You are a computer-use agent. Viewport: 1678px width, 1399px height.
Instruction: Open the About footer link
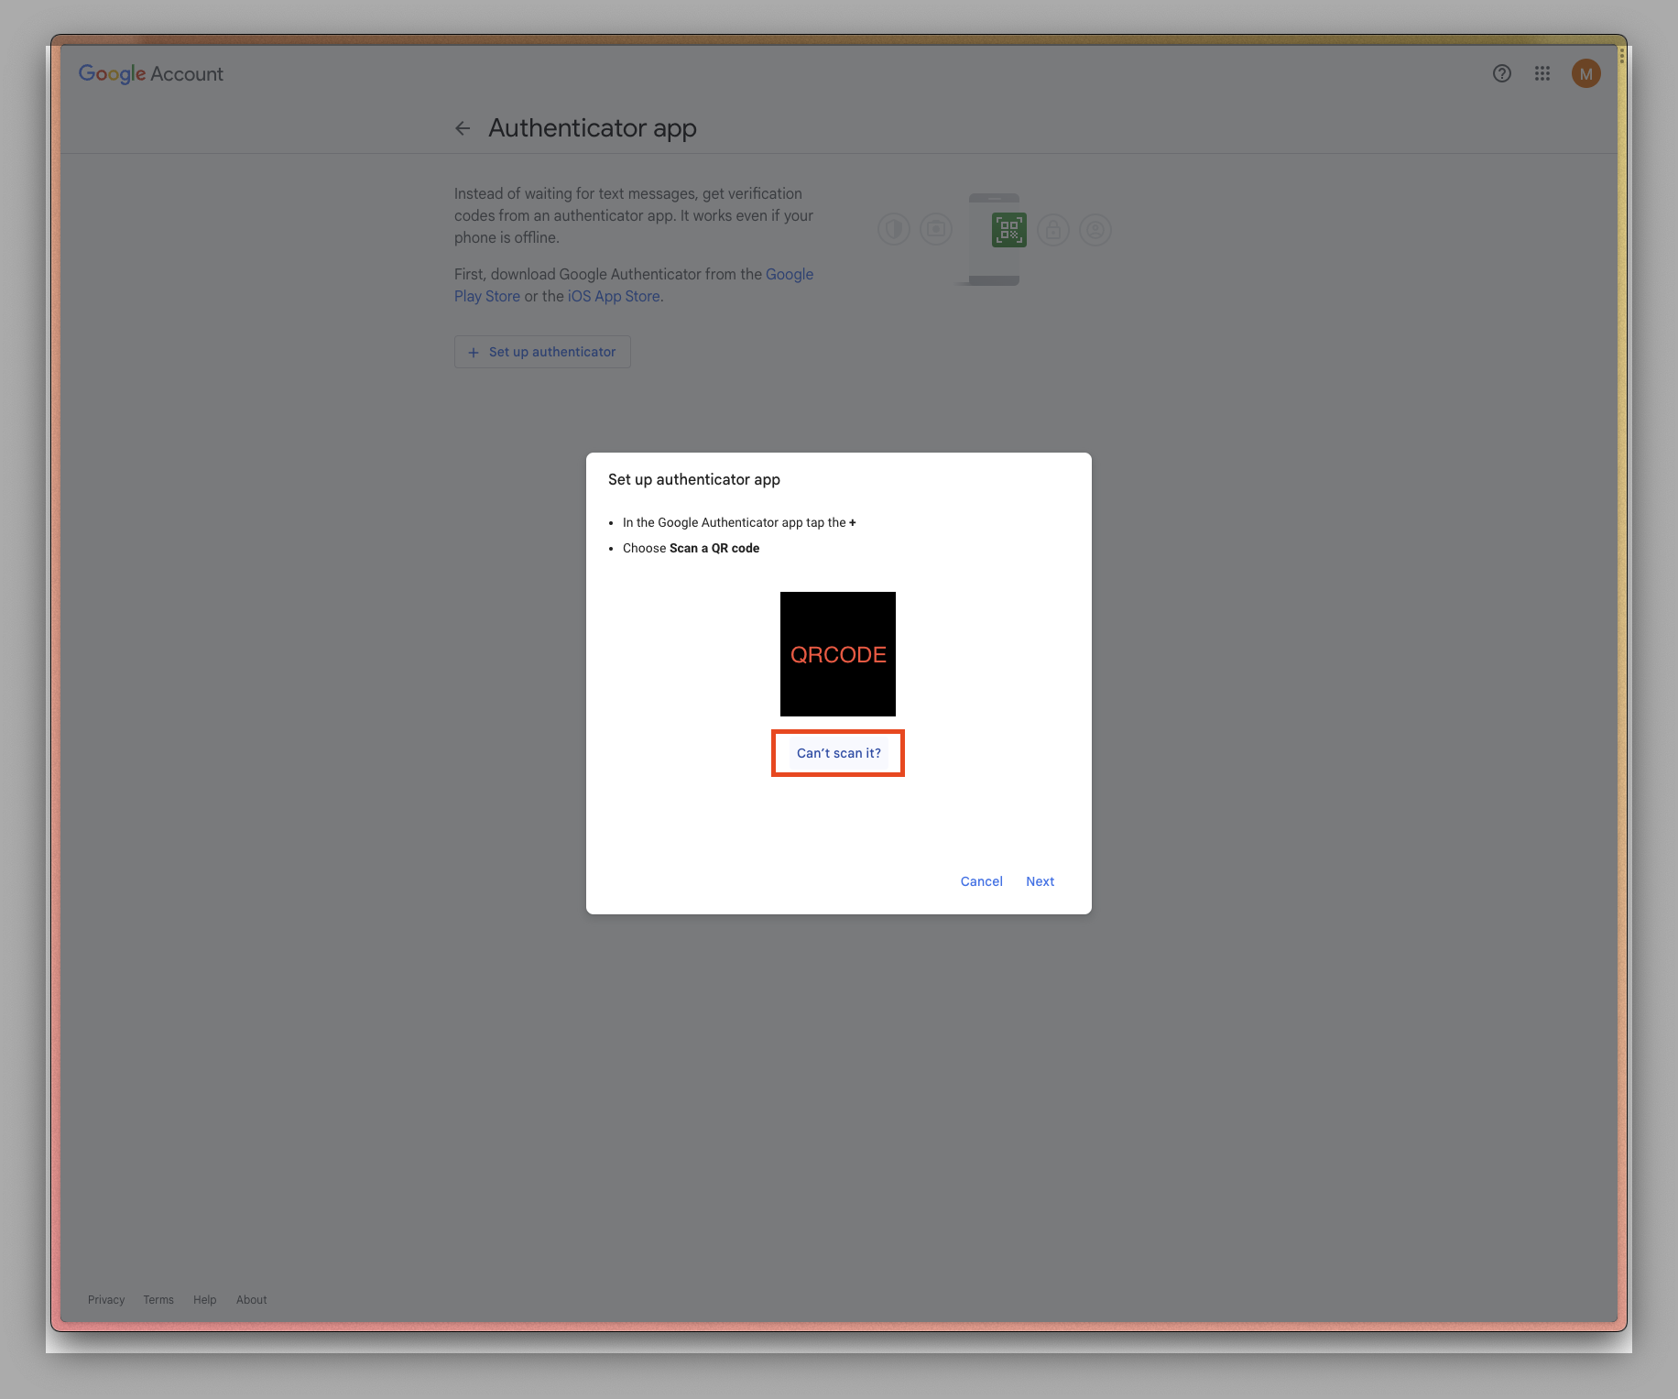[x=252, y=1300]
